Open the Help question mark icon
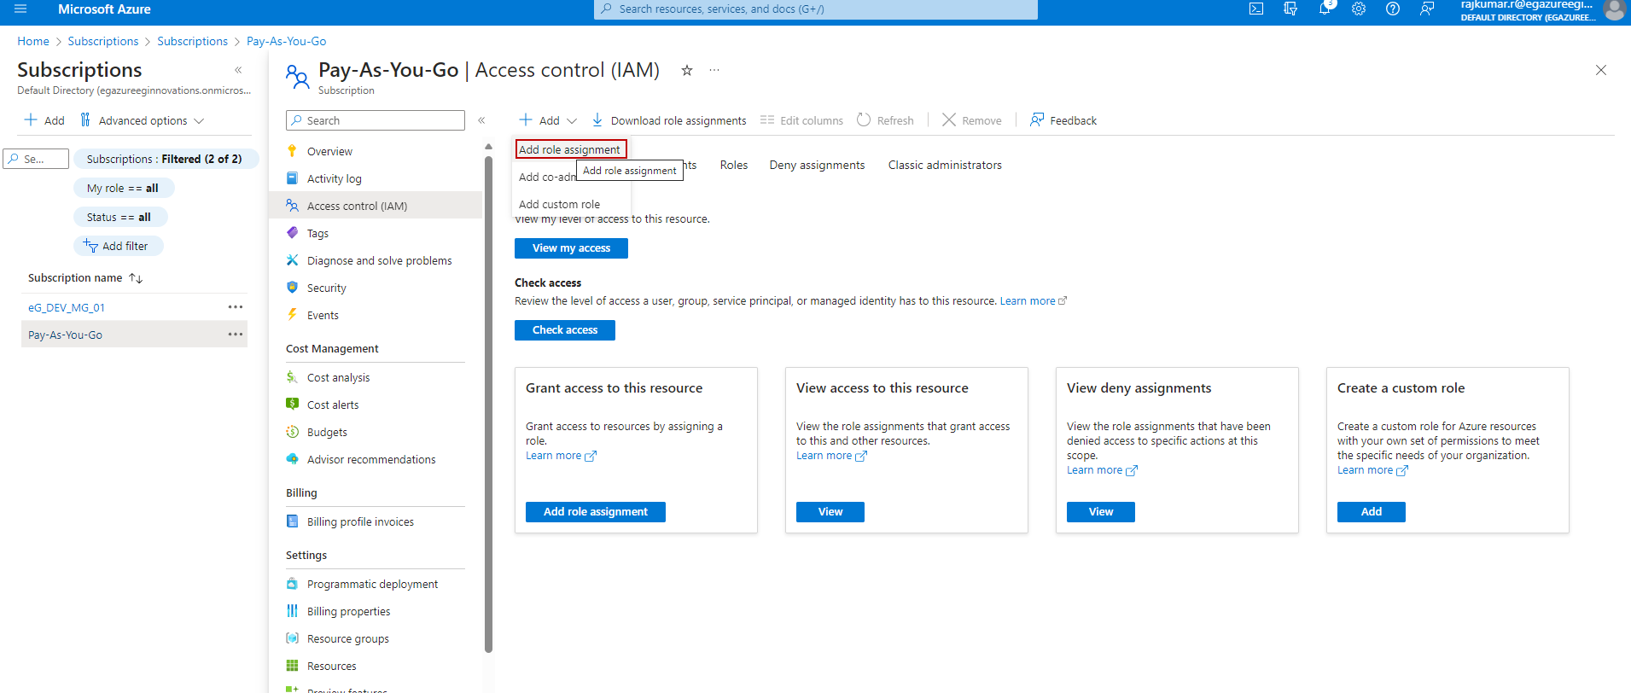This screenshot has height=693, width=1631. coord(1393,9)
